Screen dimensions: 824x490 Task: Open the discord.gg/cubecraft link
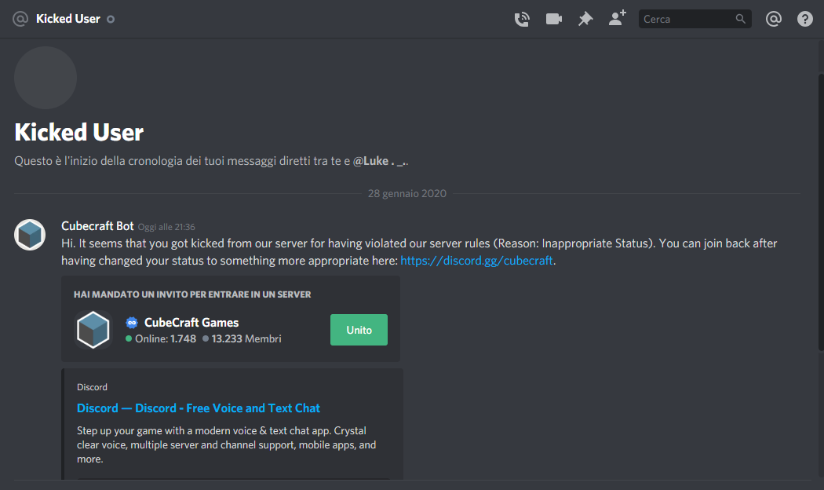pos(476,261)
